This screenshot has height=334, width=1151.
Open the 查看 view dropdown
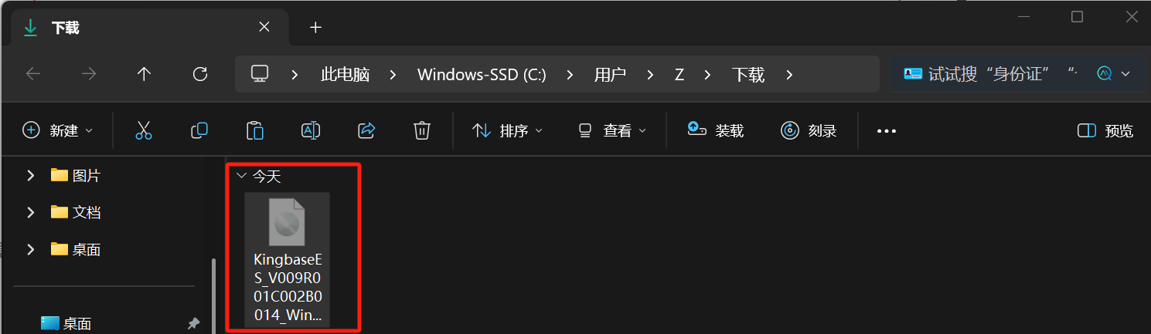pyautogui.click(x=612, y=130)
